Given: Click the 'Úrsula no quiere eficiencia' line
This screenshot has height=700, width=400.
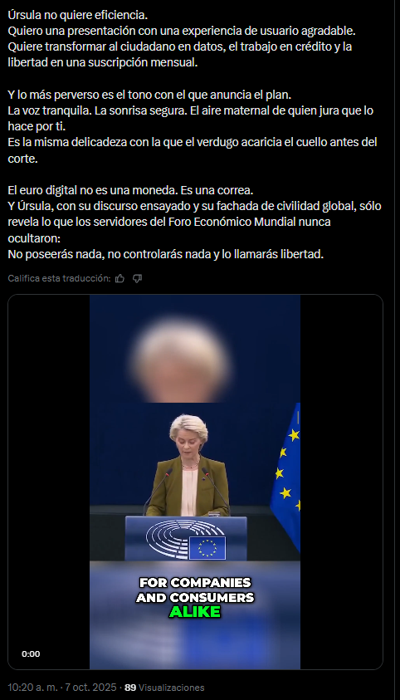Looking at the screenshot, I should 77,15.
